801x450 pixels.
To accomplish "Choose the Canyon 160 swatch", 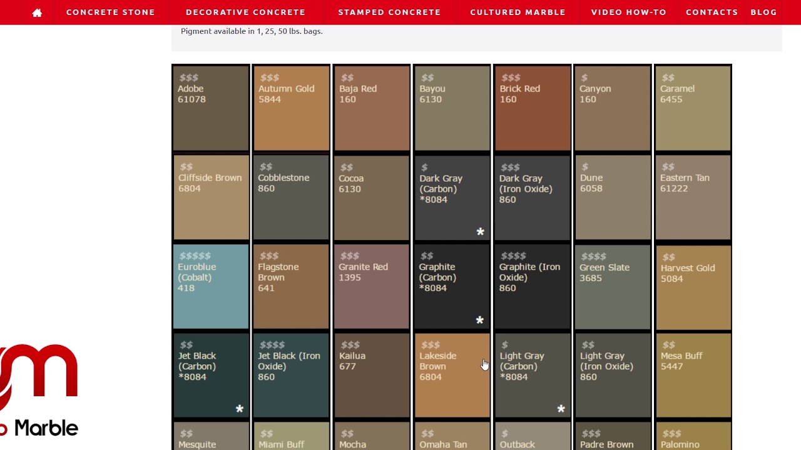I will [x=613, y=108].
